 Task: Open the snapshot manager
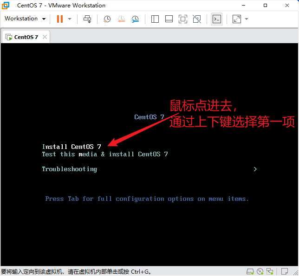135,19
